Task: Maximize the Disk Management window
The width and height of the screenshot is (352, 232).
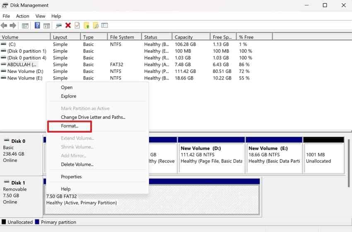Action: tap(325, 5)
